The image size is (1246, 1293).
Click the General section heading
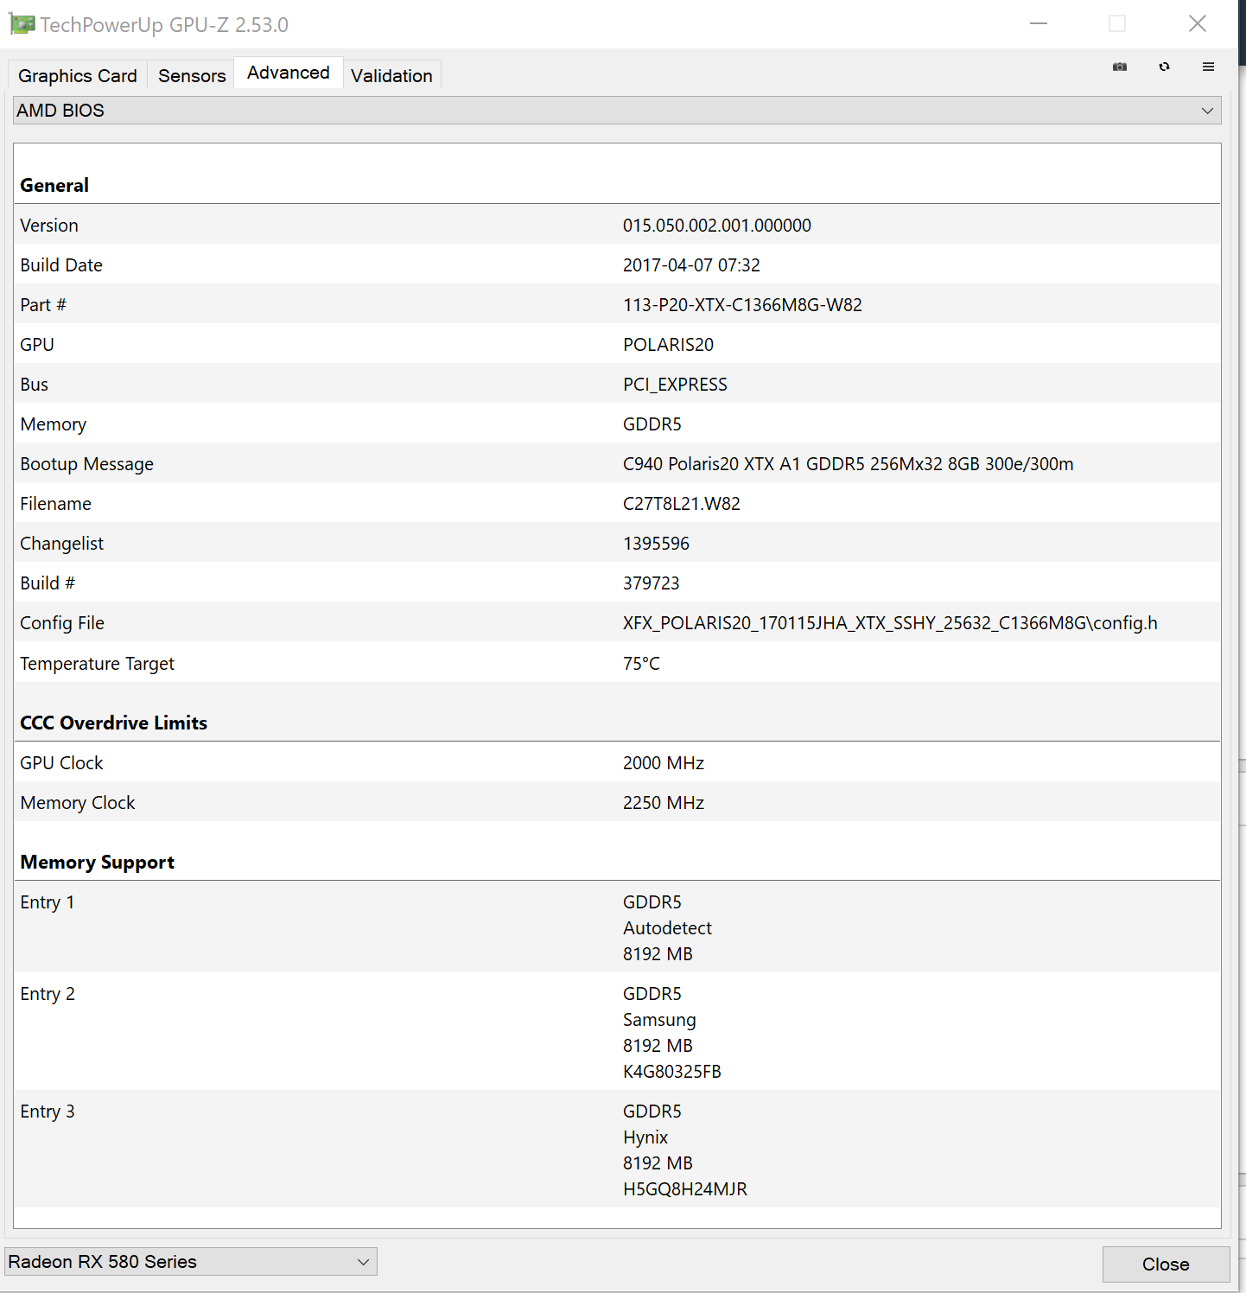pyautogui.click(x=54, y=185)
